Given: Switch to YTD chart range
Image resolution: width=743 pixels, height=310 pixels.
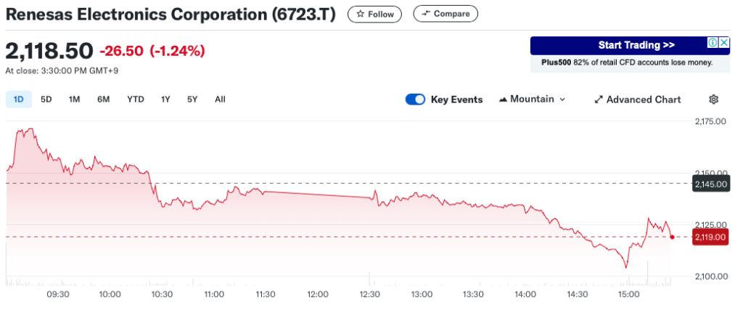Looking at the screenshot, I should 136,99.
